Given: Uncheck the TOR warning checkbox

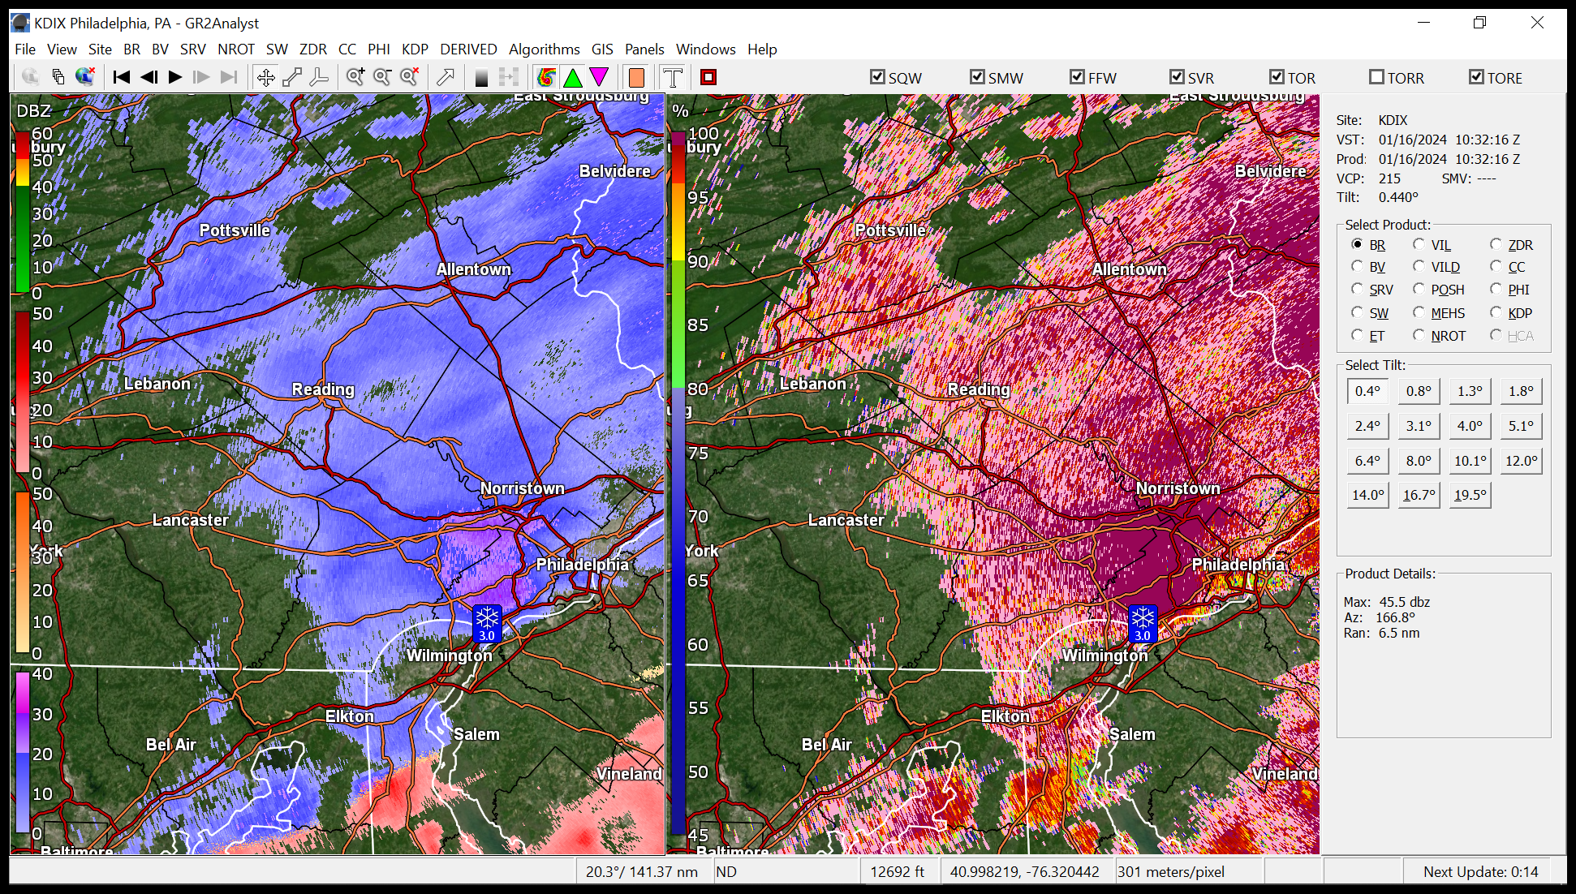Looking at the screenshot, I should [1277, 77].
